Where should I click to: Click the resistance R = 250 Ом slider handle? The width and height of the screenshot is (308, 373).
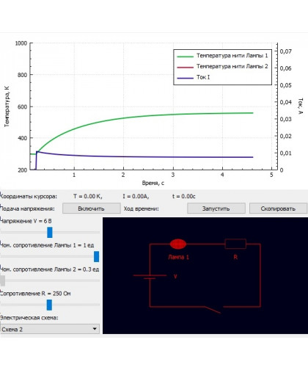pos(49,305)
